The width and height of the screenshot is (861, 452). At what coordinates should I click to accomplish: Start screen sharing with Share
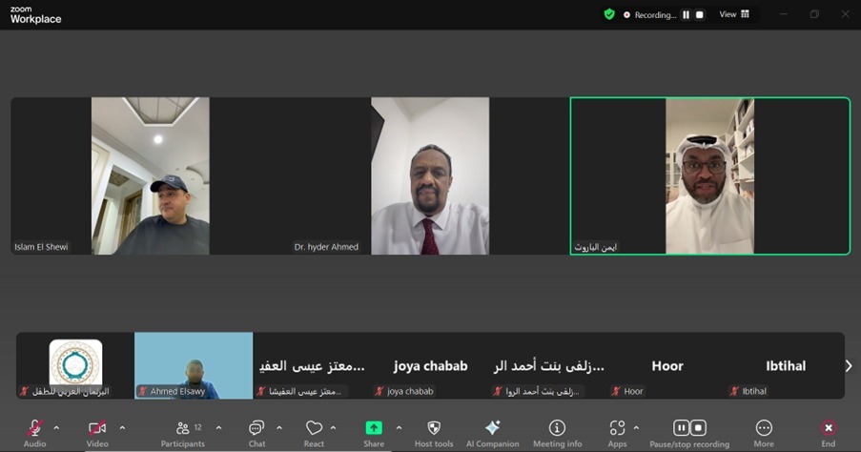374,430
